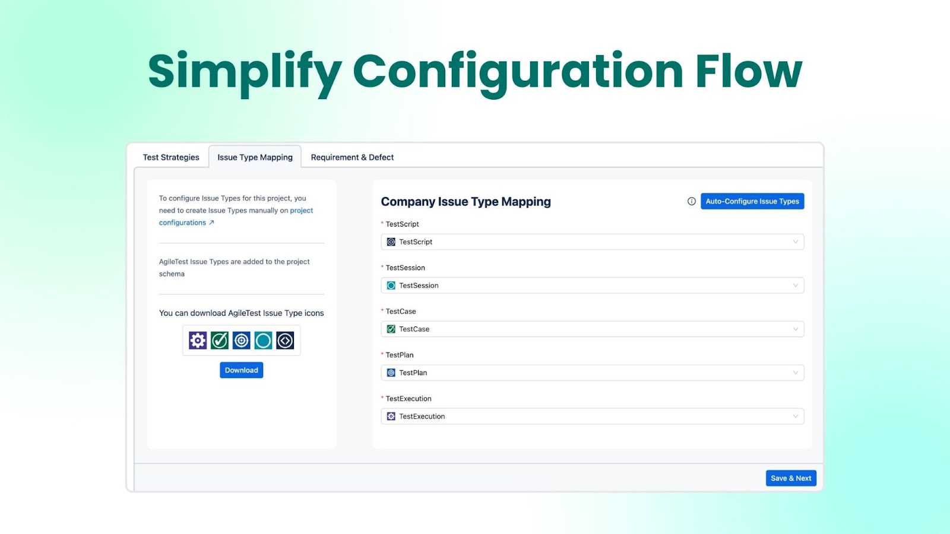Click the chevron arrow of the TestPlan dropdown
This screenshot has height=534, width=950.
[796, 373]
